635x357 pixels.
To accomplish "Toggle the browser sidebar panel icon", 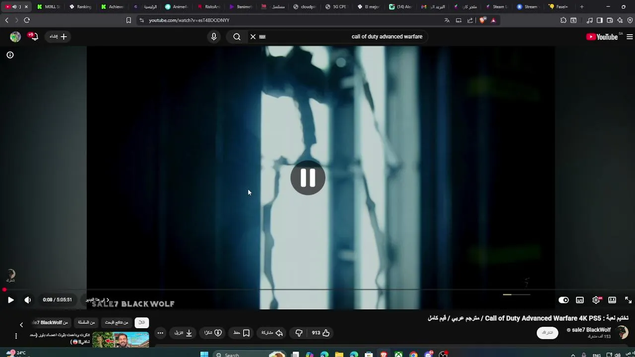I will coord(600,20).
